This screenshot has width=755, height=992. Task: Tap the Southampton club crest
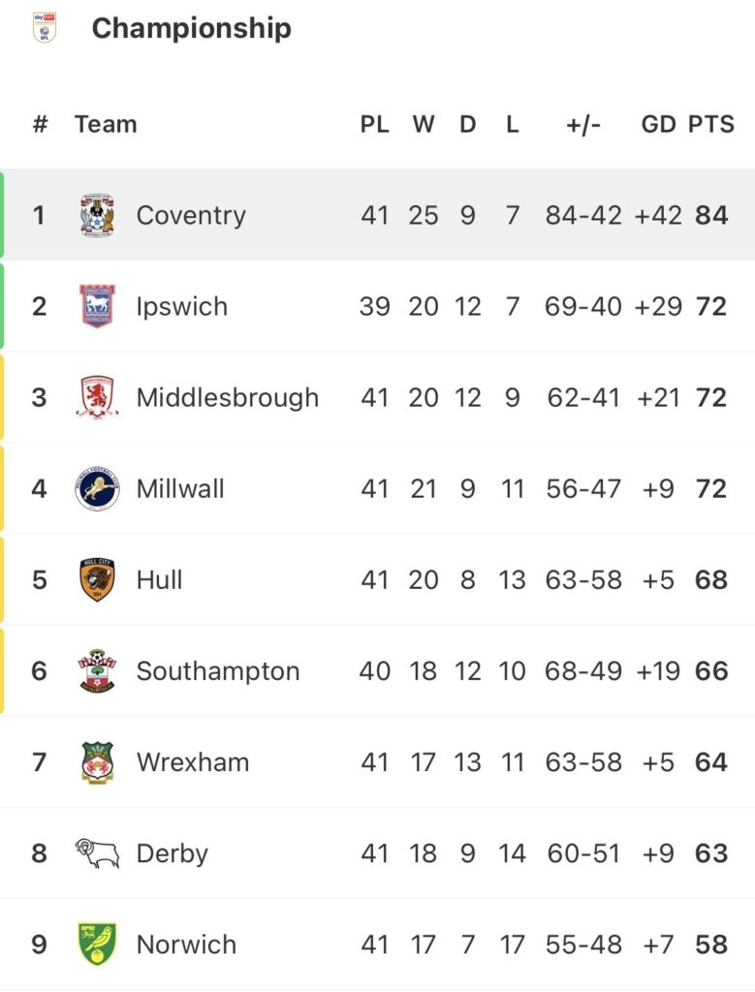click(x=97, y=670)
